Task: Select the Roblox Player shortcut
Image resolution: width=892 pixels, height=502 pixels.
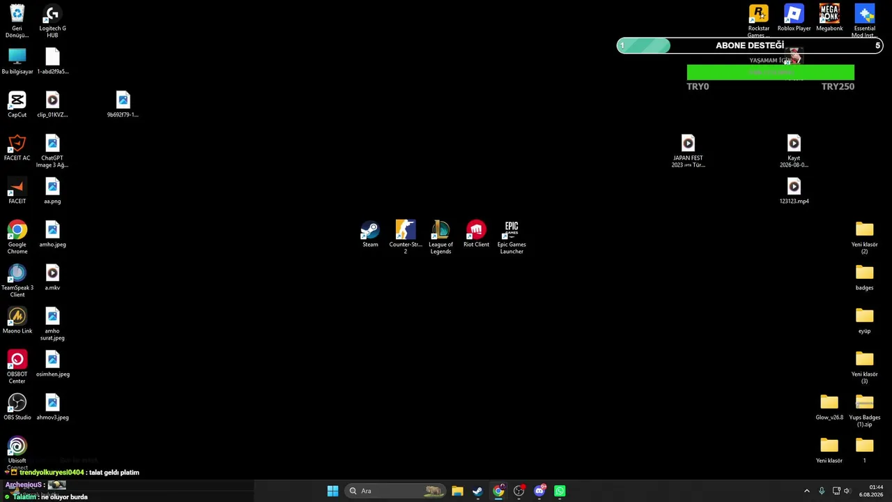Action: (794, 18)
